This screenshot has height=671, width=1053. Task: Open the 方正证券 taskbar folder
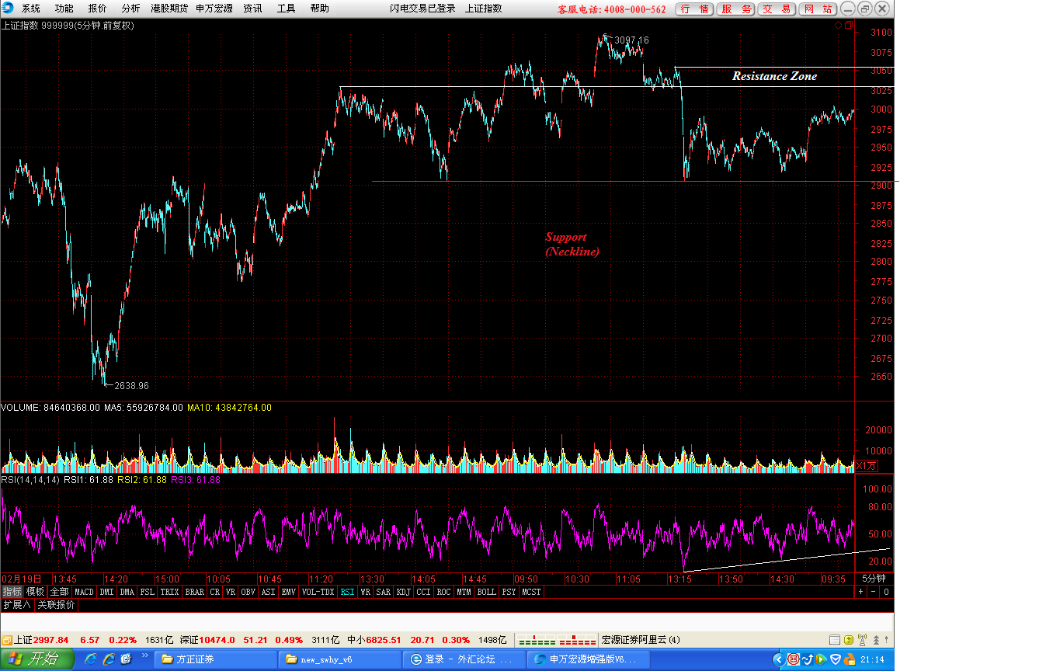click(x=215, y=659)
